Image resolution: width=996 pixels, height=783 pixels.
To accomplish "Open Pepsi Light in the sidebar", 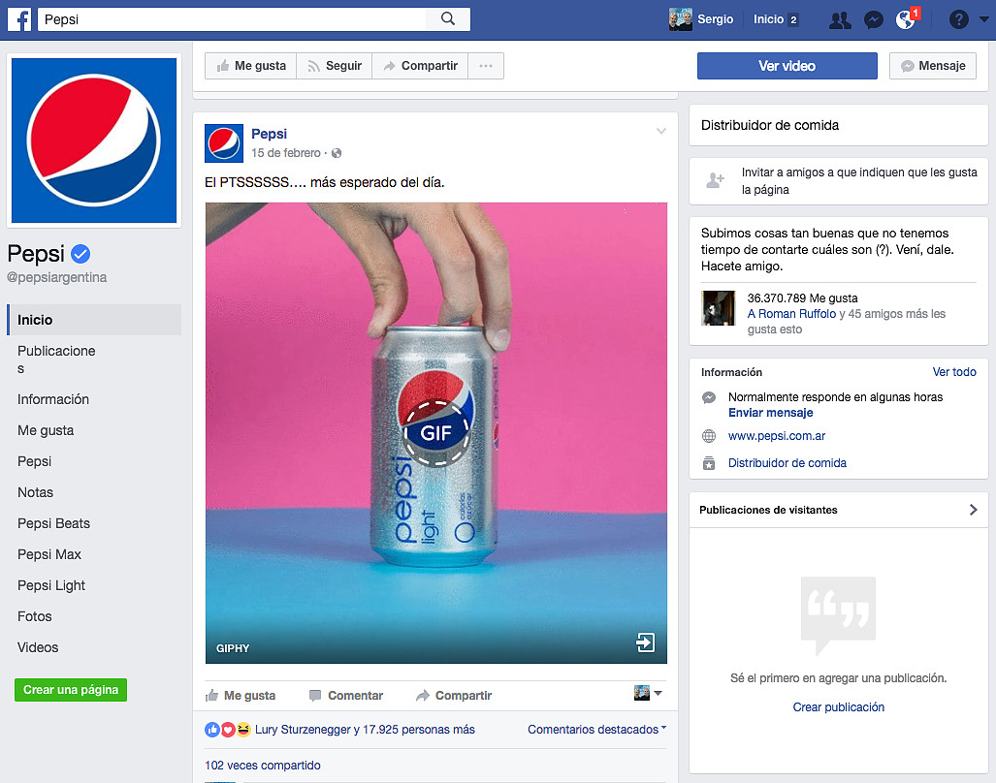I will coord(51,585).
